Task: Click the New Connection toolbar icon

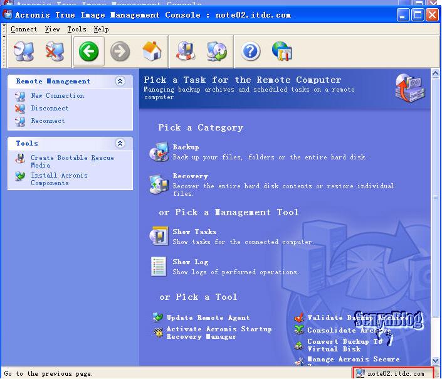Action: coord(24,51)
